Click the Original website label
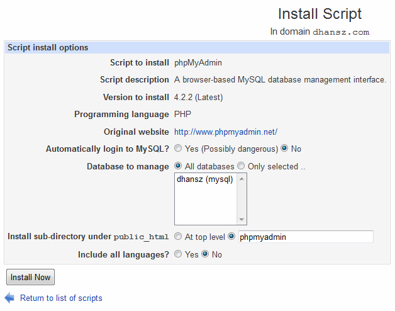Viewport: 395px width, 311px height. pyautogui.click(x=136, y=132)
